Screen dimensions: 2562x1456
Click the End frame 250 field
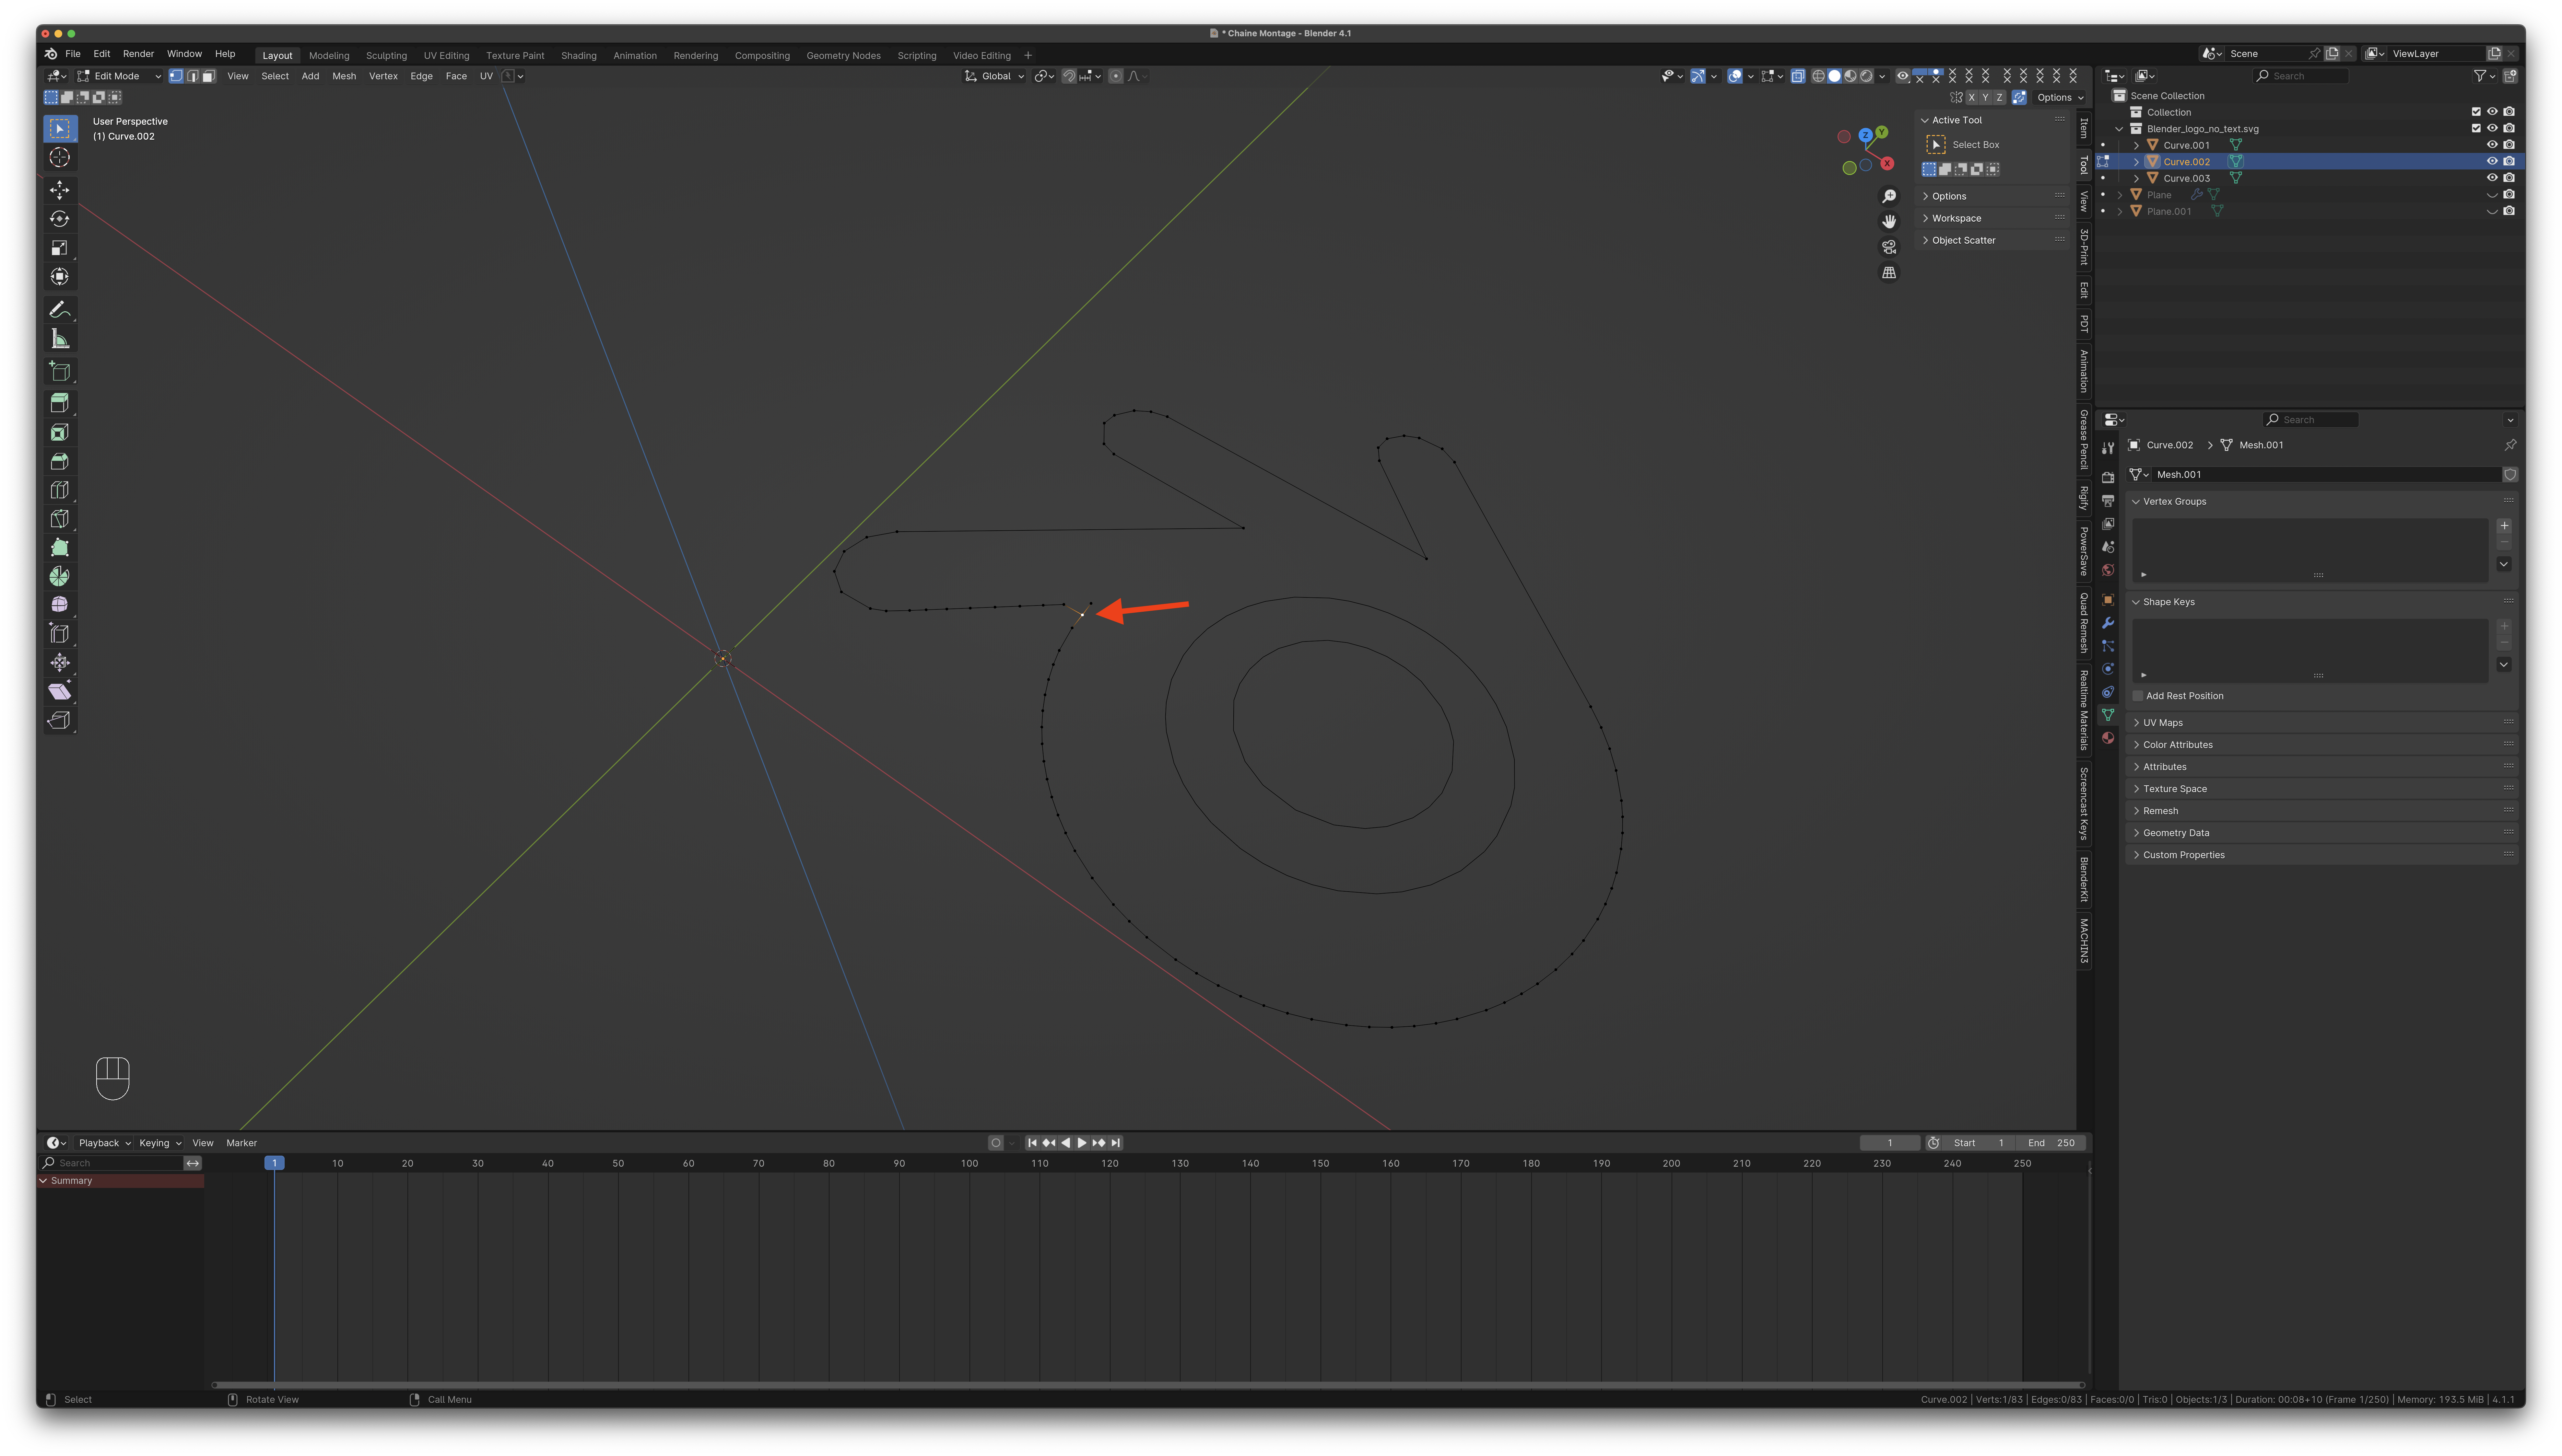(2051, 1143)
